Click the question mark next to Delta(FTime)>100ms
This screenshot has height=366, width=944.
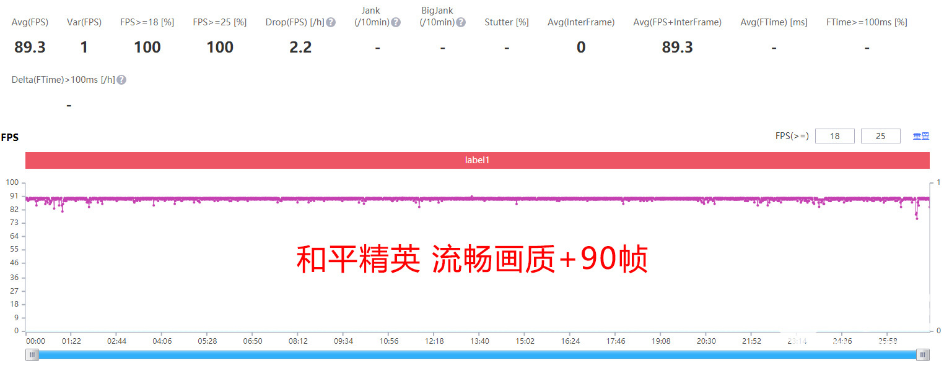click(121, 80)
